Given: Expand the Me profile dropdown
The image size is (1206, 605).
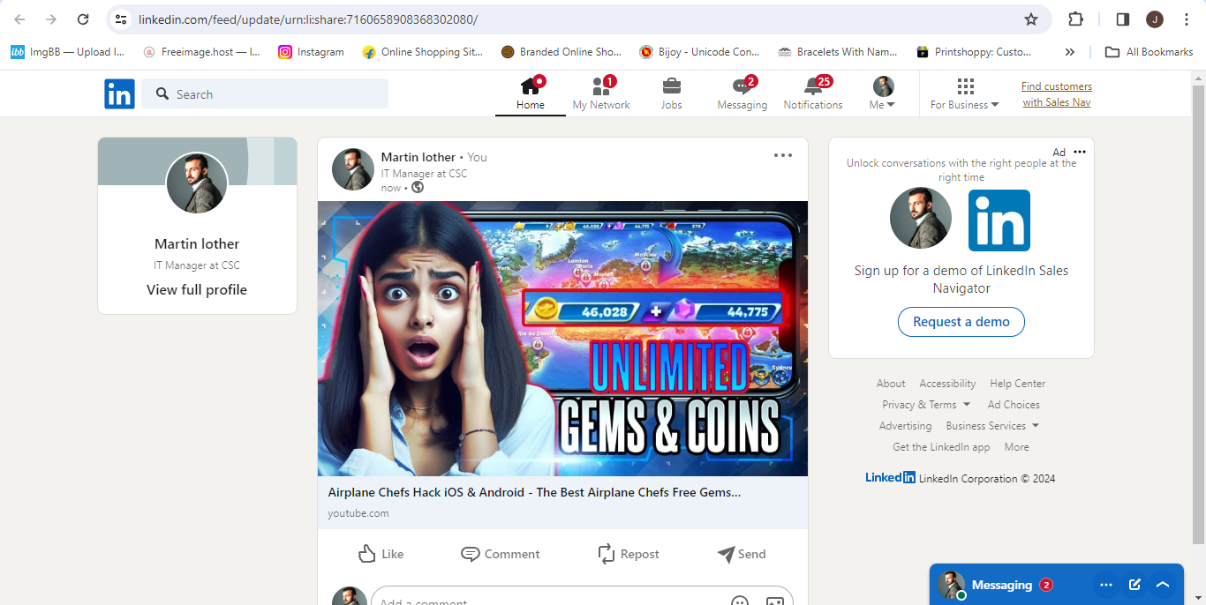Looking at the screenshot, I should (x=883, y=93).
